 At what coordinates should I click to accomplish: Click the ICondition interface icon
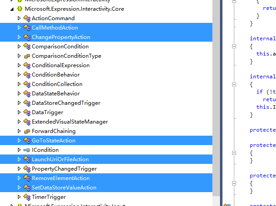pyautogui.click(x=27, y=150)
